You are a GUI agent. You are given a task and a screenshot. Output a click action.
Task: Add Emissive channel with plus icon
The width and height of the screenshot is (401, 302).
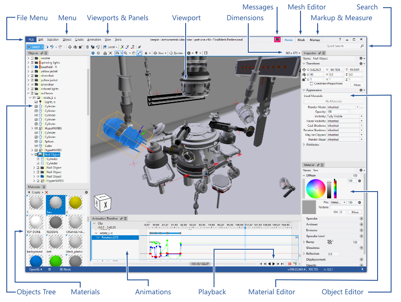coord(361,230)
